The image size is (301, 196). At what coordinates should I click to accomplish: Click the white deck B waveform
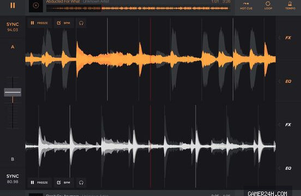[x=150, y=146]
